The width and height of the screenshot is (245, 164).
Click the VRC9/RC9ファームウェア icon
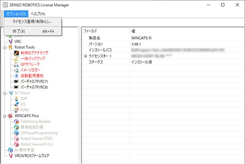(x=10, y=156)
